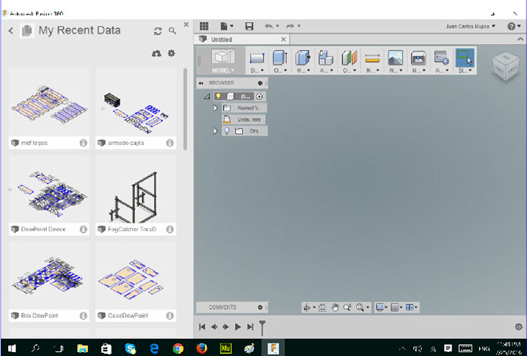
Task: Undo the last action
Action: click(269, 26)
